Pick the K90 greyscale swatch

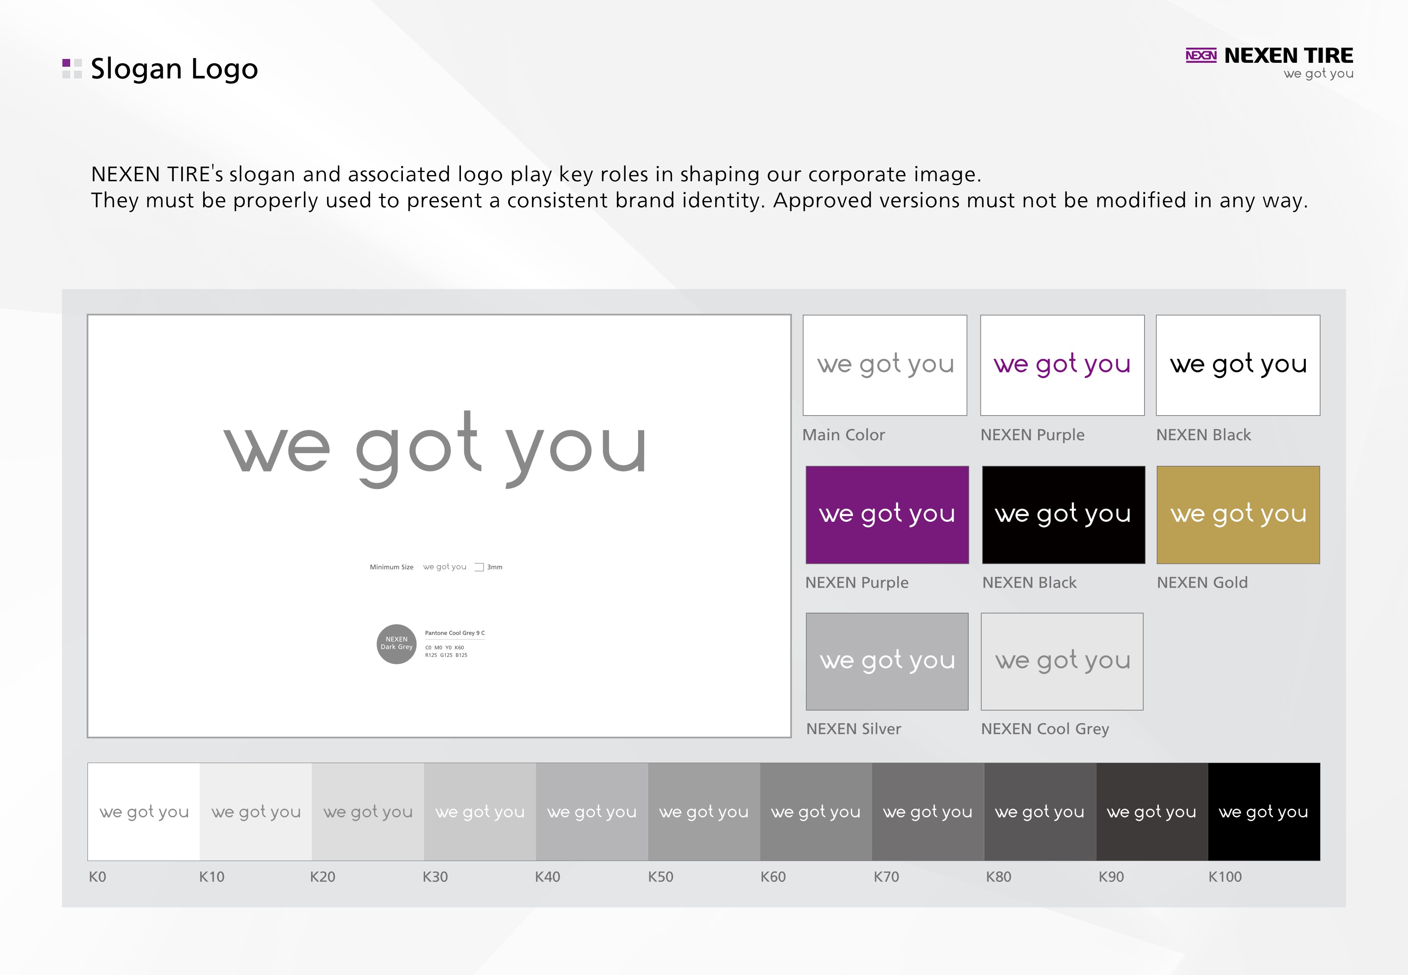pyautogui.click(x=1152, y=812)
